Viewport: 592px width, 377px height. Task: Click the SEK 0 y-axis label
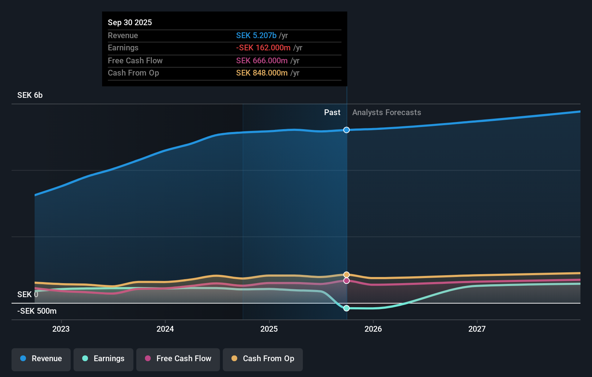pos(28,295)
